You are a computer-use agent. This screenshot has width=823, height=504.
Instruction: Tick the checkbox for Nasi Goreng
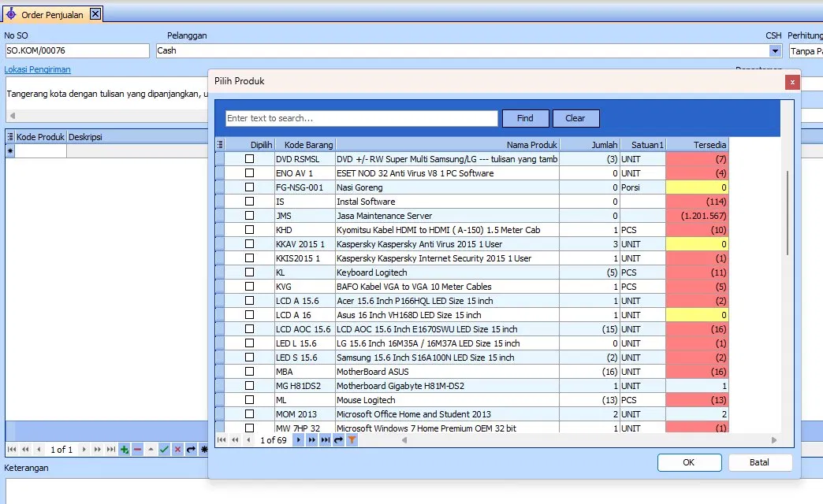pos(249,187)
